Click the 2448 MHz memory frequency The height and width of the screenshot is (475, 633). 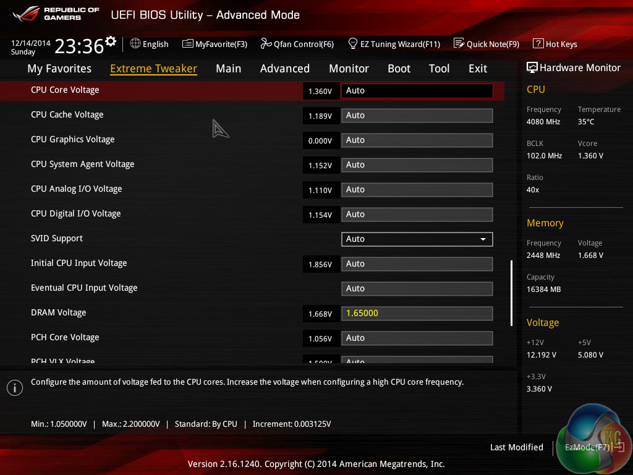pos(543,255)
